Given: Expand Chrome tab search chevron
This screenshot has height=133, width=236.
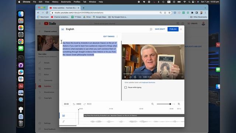Looking at the screenshot, I should click(x=205, y=8).
